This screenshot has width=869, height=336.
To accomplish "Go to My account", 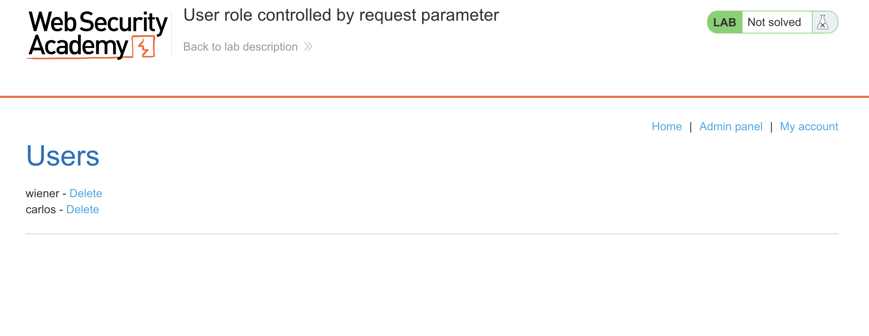I will pos(809,126).
